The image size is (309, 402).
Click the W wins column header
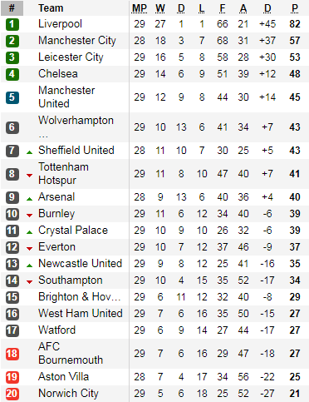click(x=160, y=8)
